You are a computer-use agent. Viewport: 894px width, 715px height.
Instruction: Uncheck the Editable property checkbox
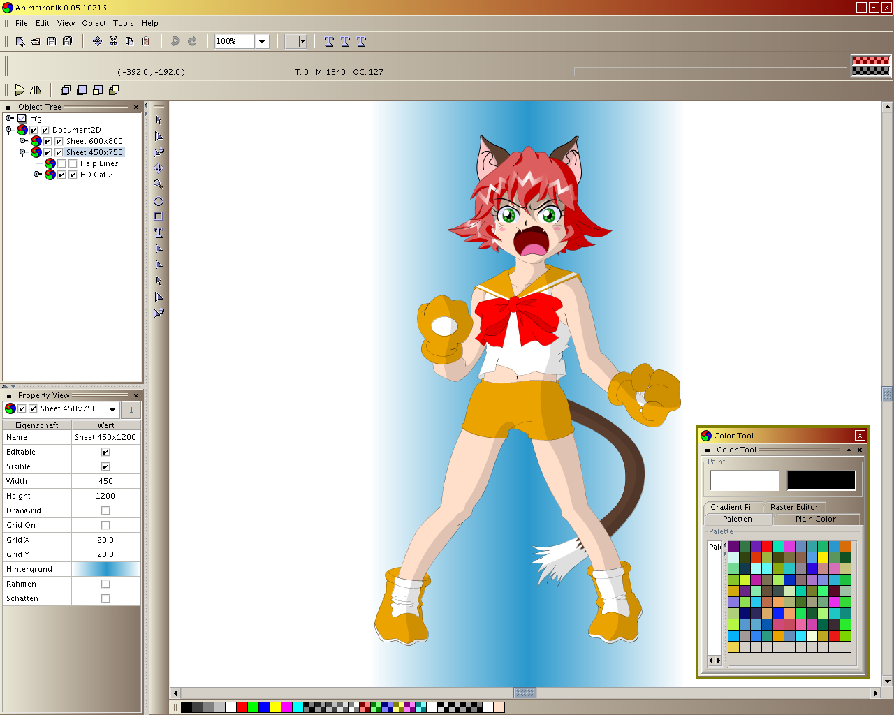pos(105,452)
